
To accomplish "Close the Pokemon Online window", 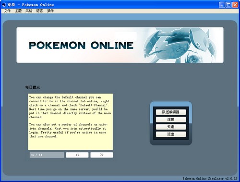I will pos(235,5).
